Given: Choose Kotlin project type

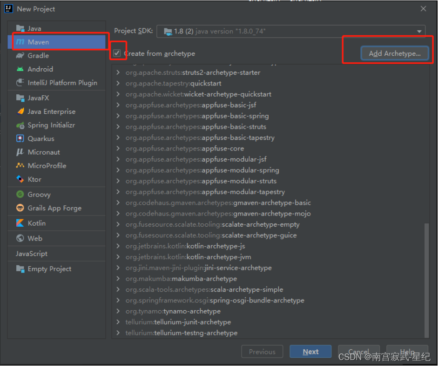Looking at the screenshot, I should coord(57,223).
